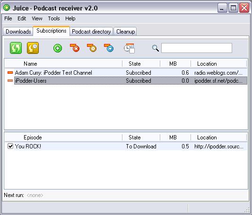Click the red X Remove feed icon
252x215 pixels.
[x=75, y=48]
